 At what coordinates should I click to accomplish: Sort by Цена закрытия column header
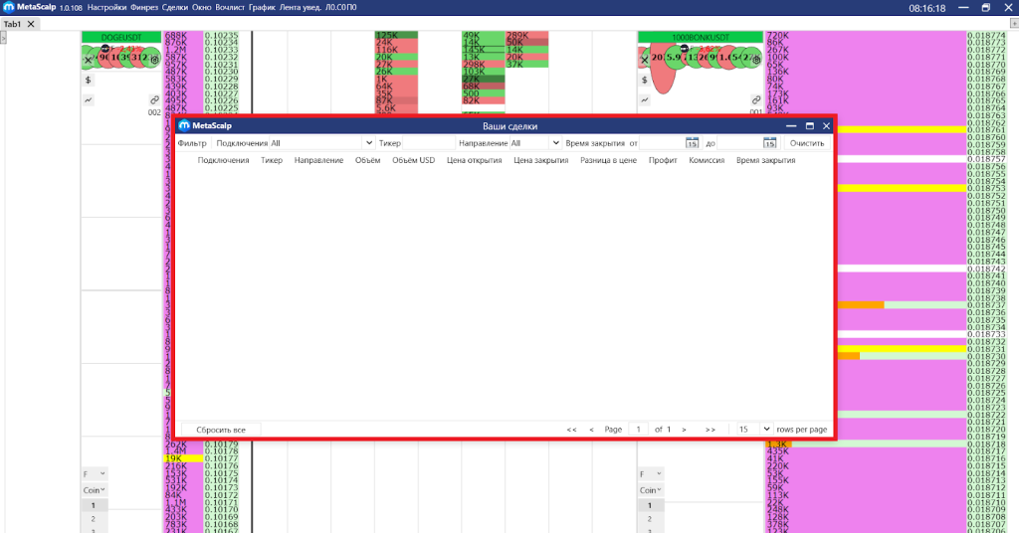tap(540, 160)
